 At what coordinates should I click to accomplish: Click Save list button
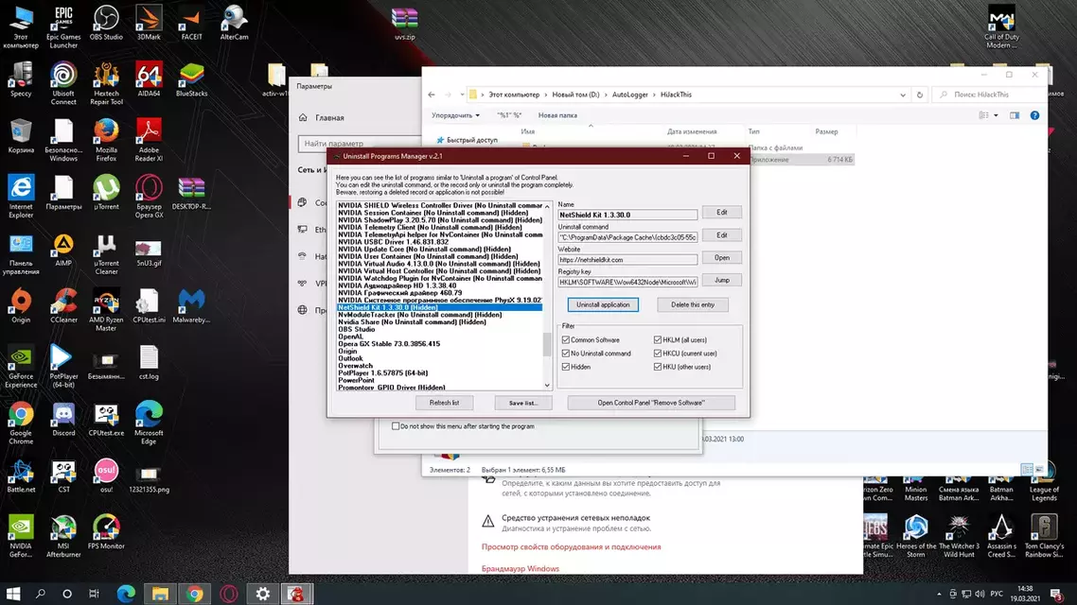(522, 403)
